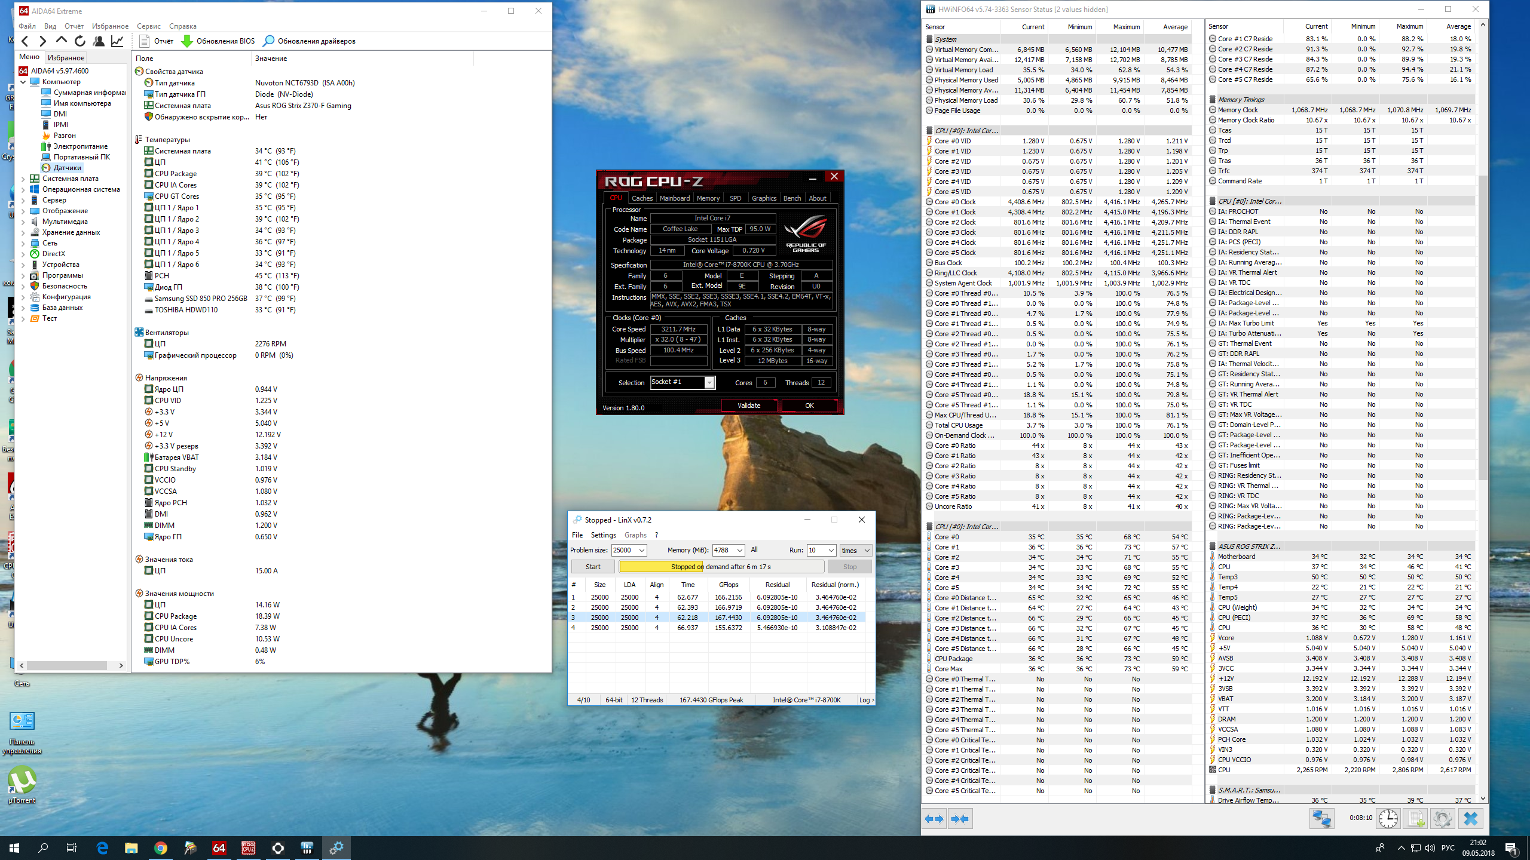The height and width of the screenshot is (860, 1530).
Task: Expand the Системная плата tree node
Action: pyautogui.click(x=23, y=179)
